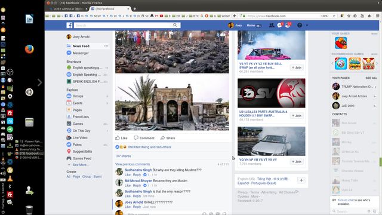Open Friend Lists under Explore

[x=81, y=117]
